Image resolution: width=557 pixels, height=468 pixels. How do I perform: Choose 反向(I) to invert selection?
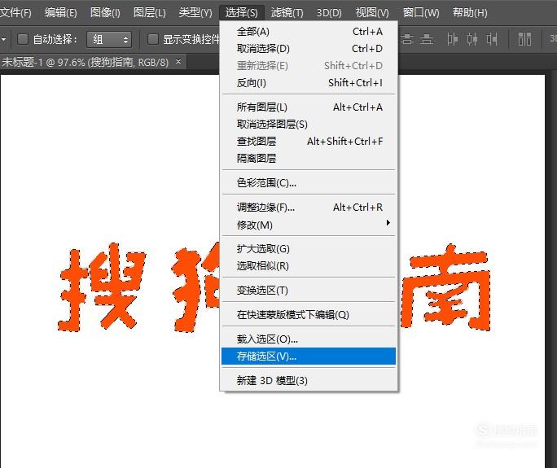coord(309,83)
